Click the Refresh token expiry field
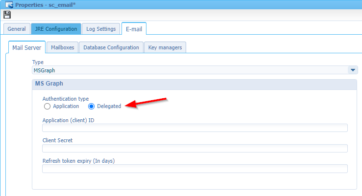 (195, 169)
